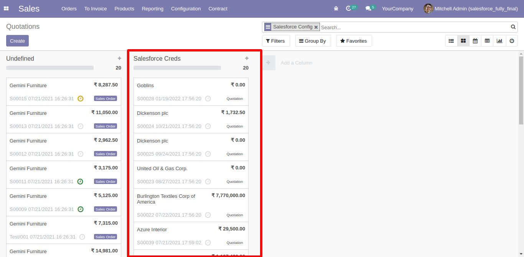
Task: Switch to calendar view
Action: (x=475, y=41)
